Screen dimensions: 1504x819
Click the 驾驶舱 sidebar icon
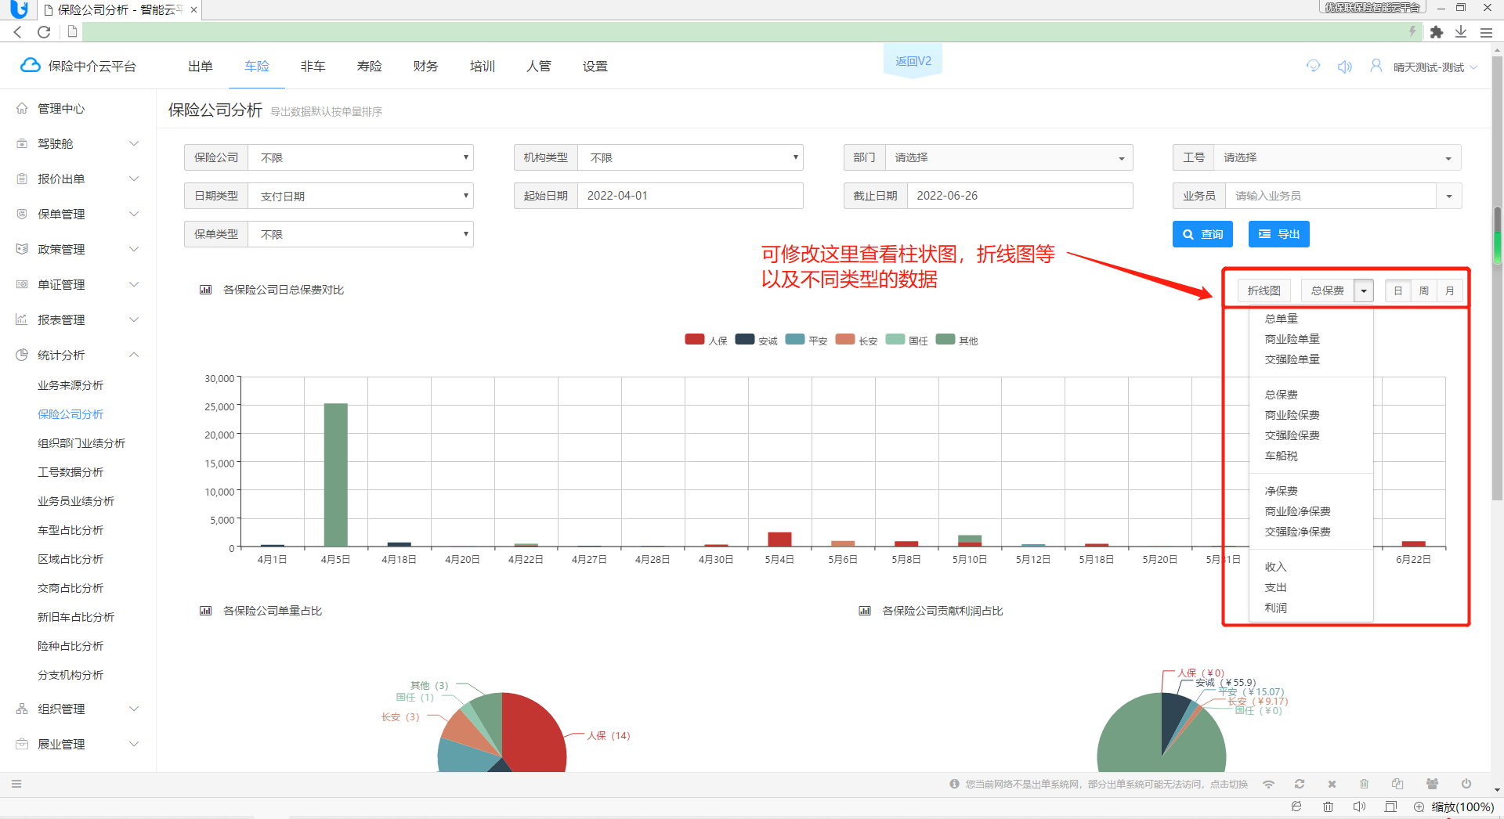click(x=22, y=143)
